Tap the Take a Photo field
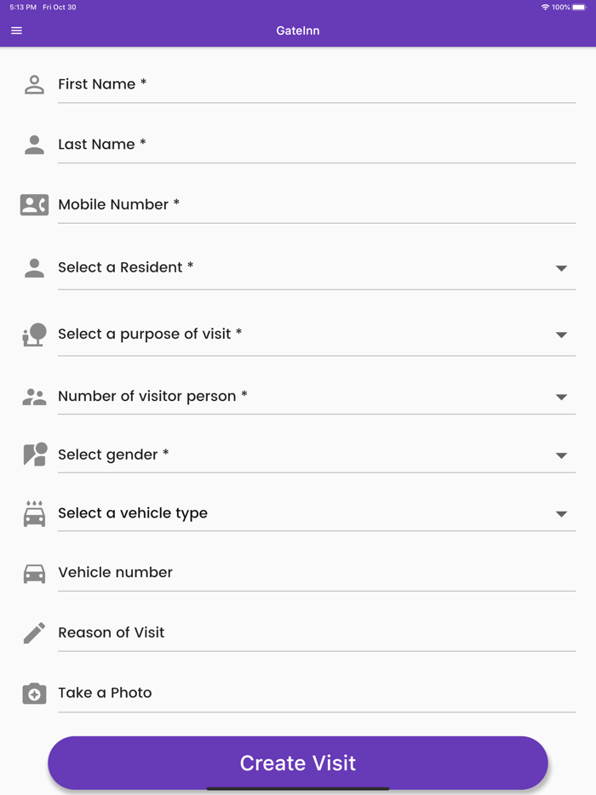Screen dimensions: 596x795 click(315, 693)
